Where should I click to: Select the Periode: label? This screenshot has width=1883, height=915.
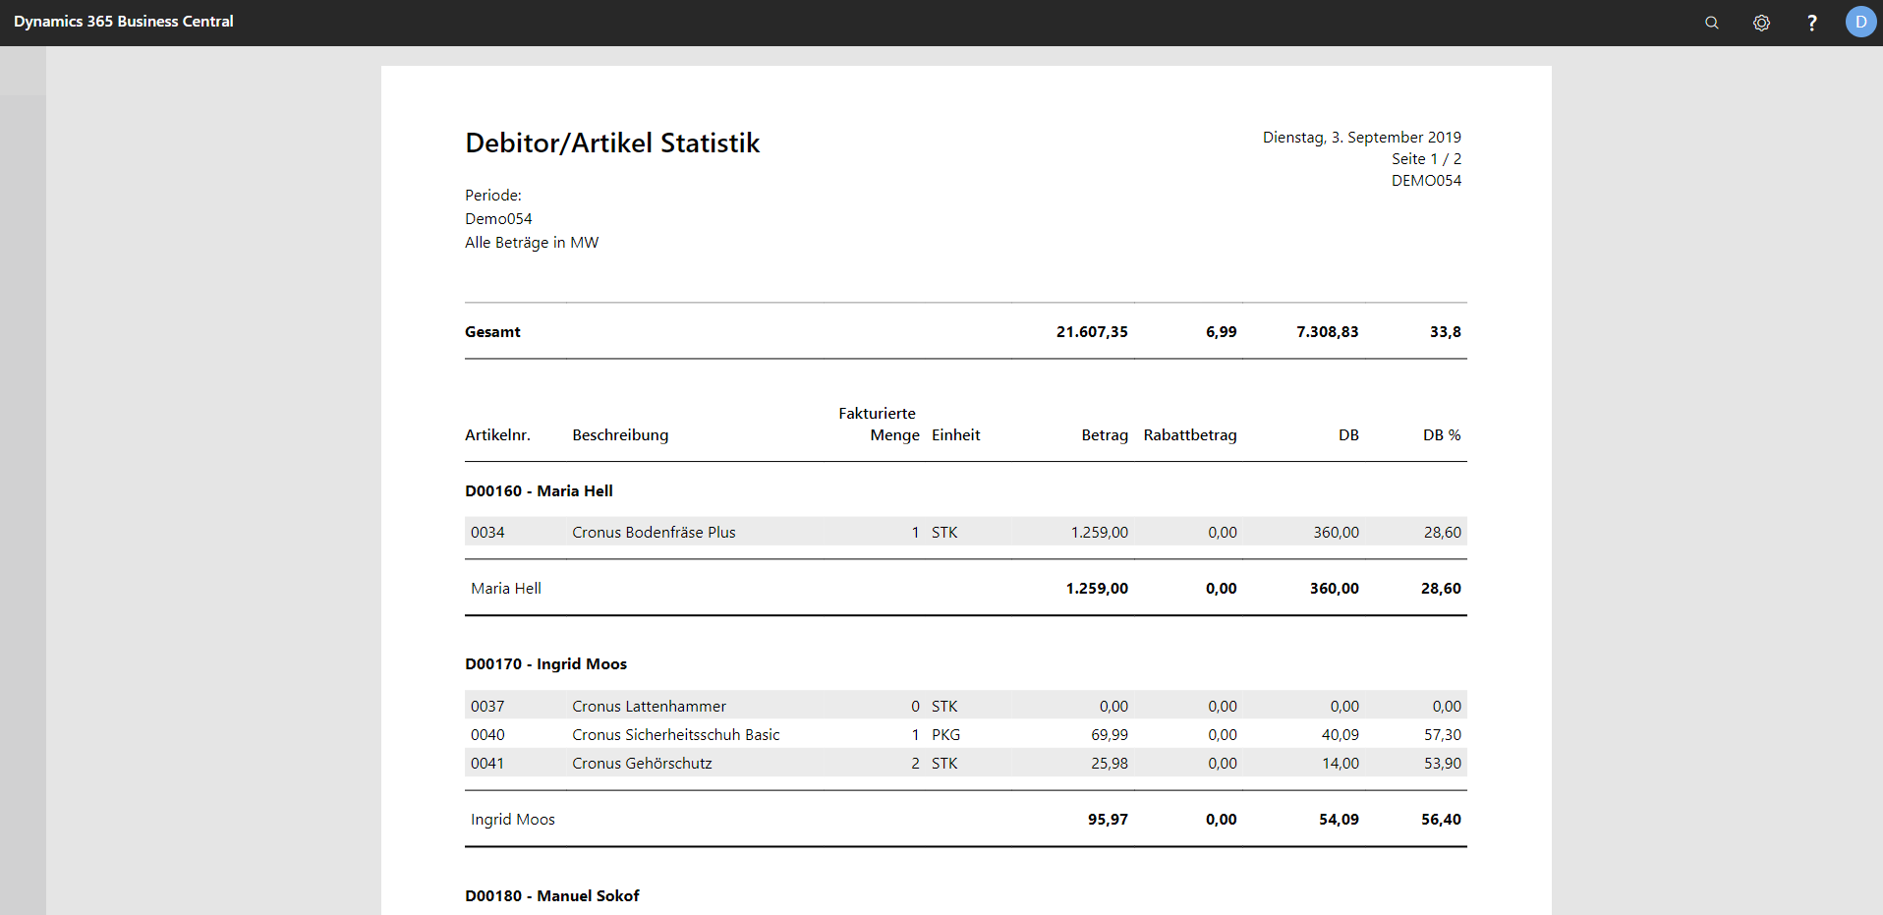tap(493, 196)
